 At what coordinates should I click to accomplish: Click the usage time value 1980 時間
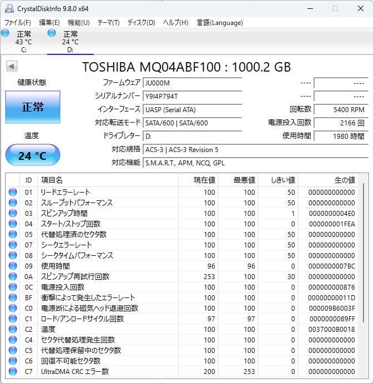coord(341,136)
